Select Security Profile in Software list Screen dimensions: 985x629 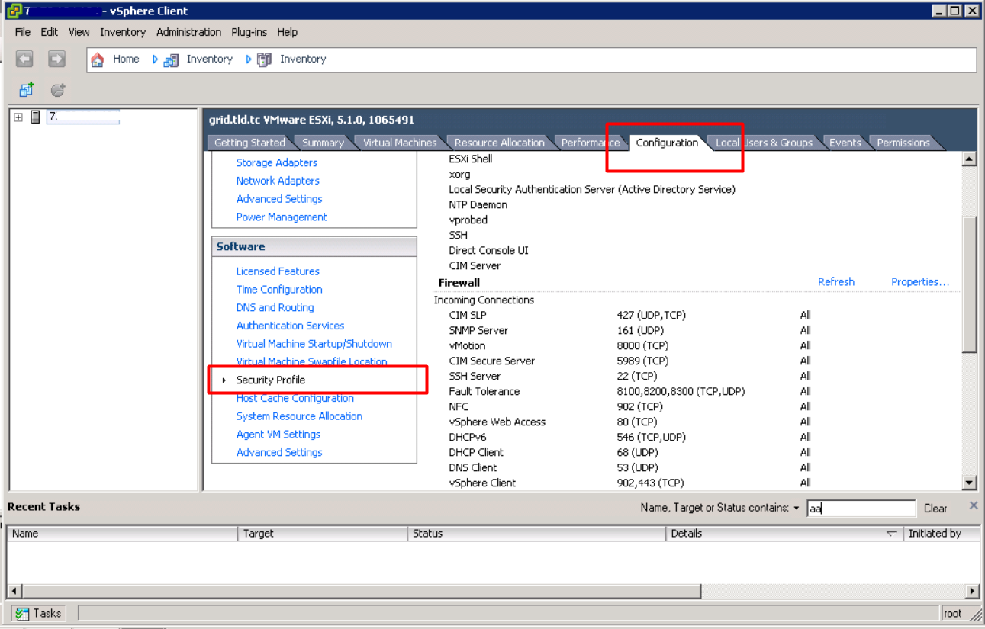pyautogui.click(x=271, y=380)
